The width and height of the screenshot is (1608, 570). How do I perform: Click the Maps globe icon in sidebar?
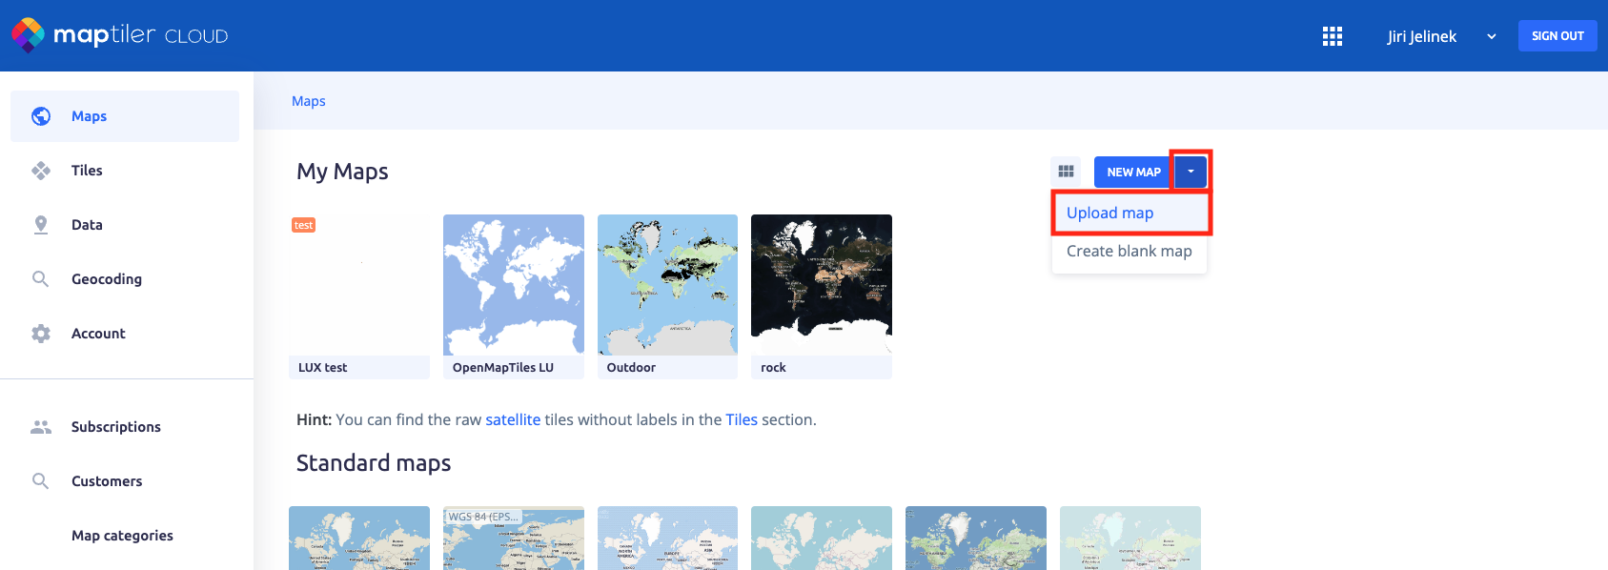(x=41, y=116)
